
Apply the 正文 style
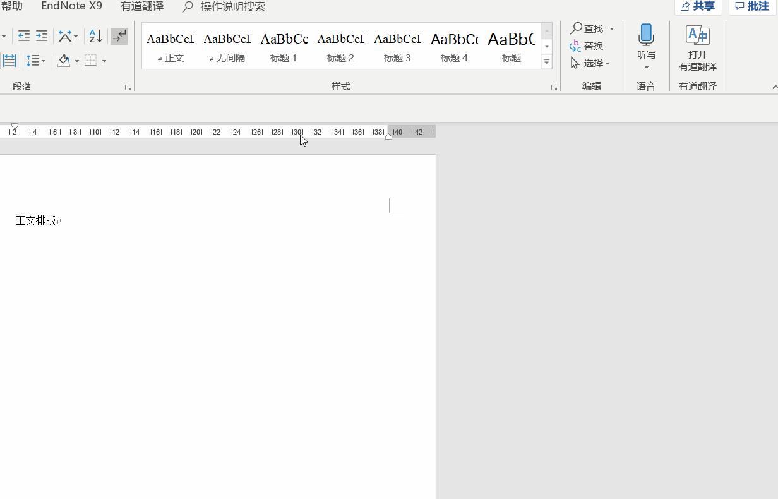171,46
